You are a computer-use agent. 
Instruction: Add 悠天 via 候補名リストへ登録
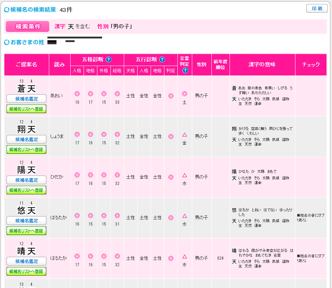coord(26,231)
